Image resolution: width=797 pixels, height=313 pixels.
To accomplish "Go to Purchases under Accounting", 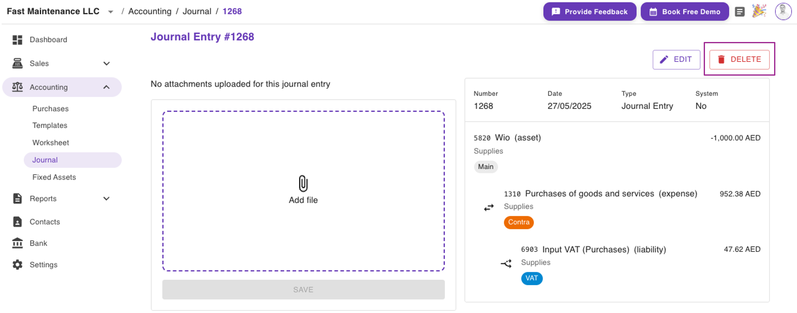I will click(x=50, y=109).
